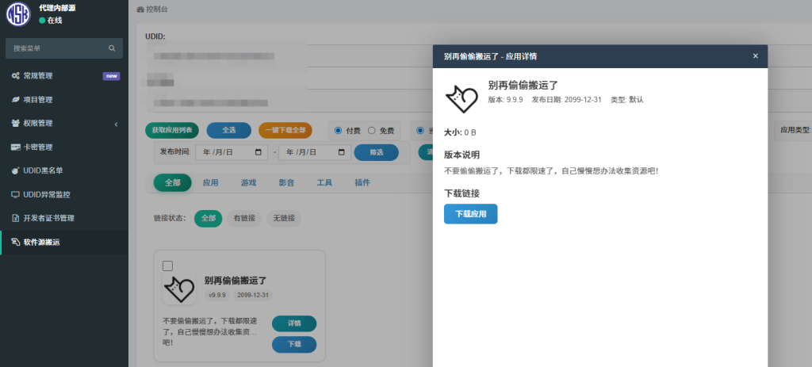The image size is (812, 367).
Task: Click the 在线 status text
Action: tap(55, 20)
